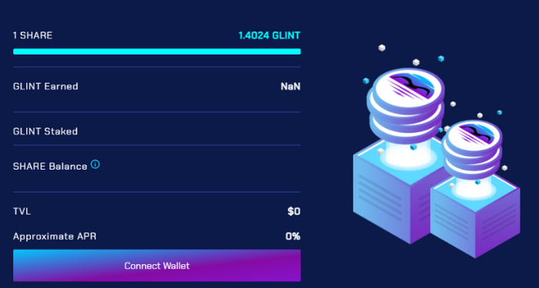This screenshot has height=288, width=539.
Task: Open the SHARE Balance info icon
Action: [x=95, y=164]
